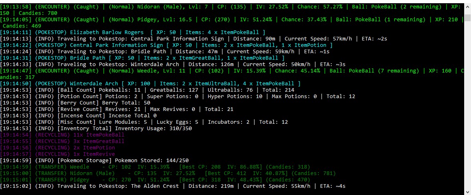Click 'Lure Modules: 5' value

[x=123, y=122]
